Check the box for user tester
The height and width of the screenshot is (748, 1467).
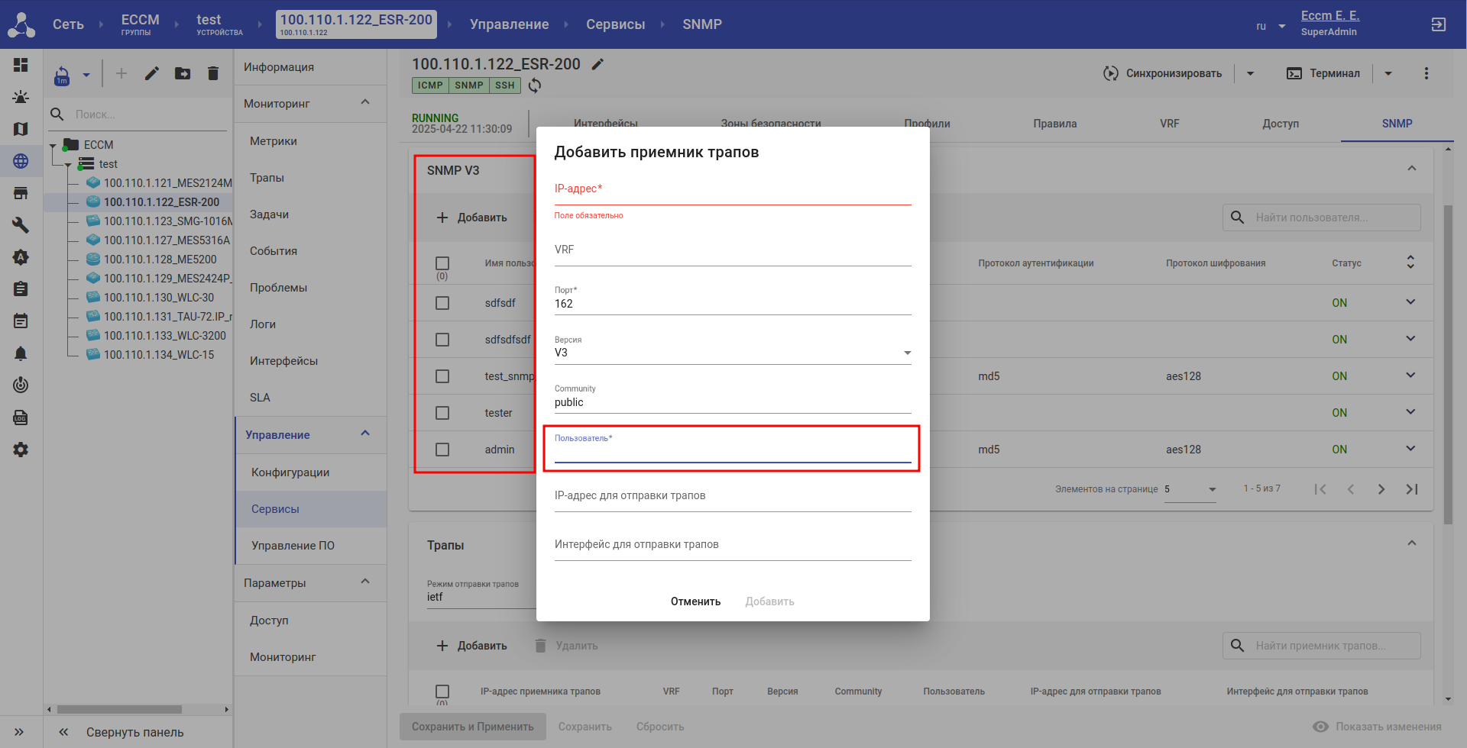point(442,413)
